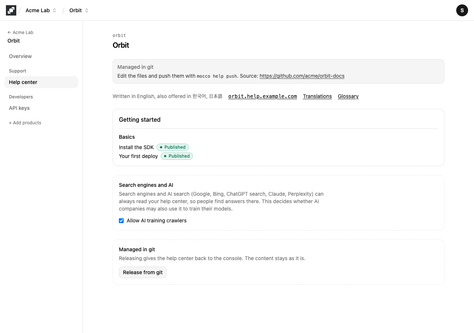Image resolution: width=474 pixels, height=333 pixels.
Task: Open the orbit-docs GitHub source link
Action: click(x=302, y=76)
